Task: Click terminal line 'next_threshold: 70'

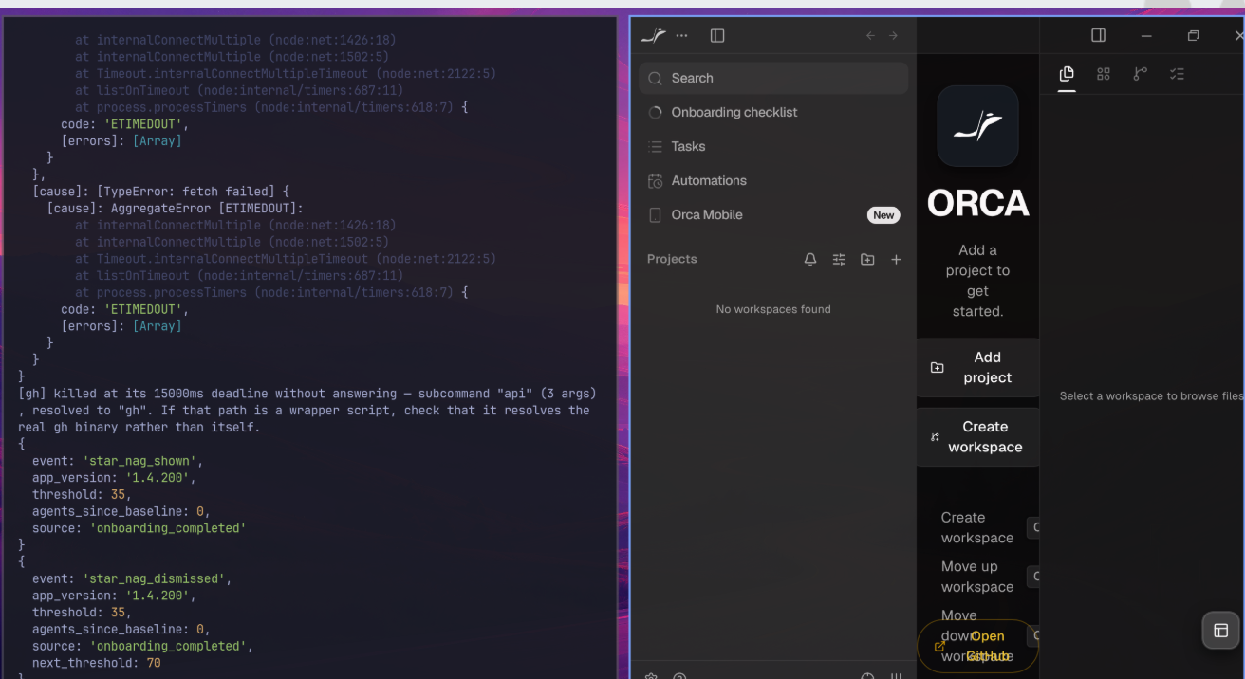Action: point(96,663)
